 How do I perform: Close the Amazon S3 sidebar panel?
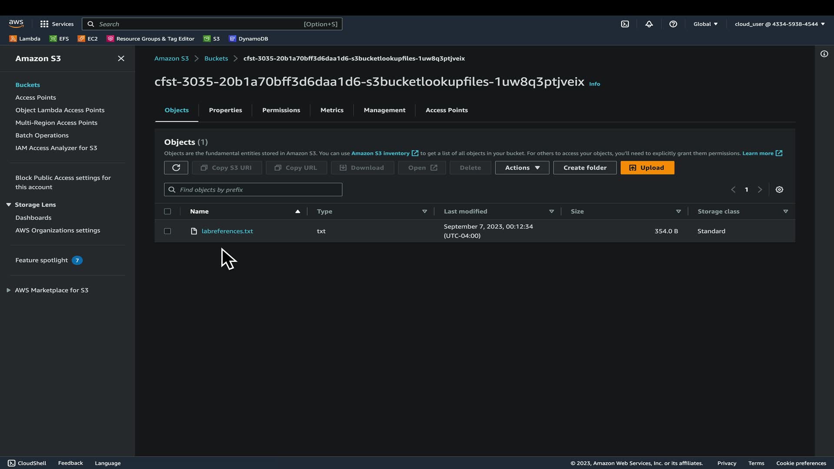[x=121, y=58]
